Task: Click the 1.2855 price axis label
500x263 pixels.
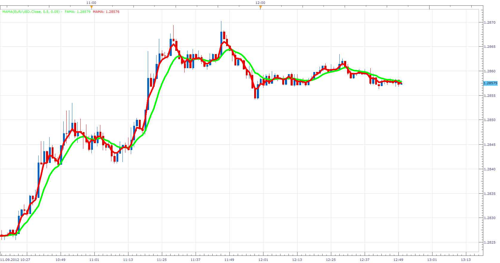Action: [490, 96]
